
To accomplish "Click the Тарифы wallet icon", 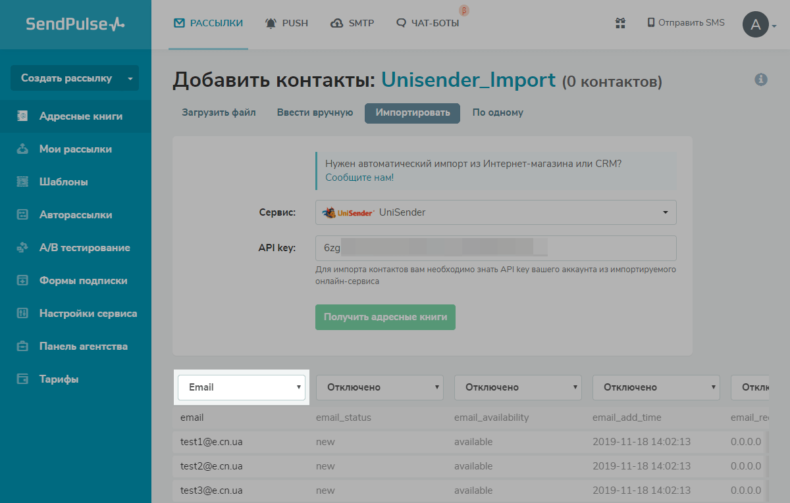I will pyautogui.click(x=22, y=379).
